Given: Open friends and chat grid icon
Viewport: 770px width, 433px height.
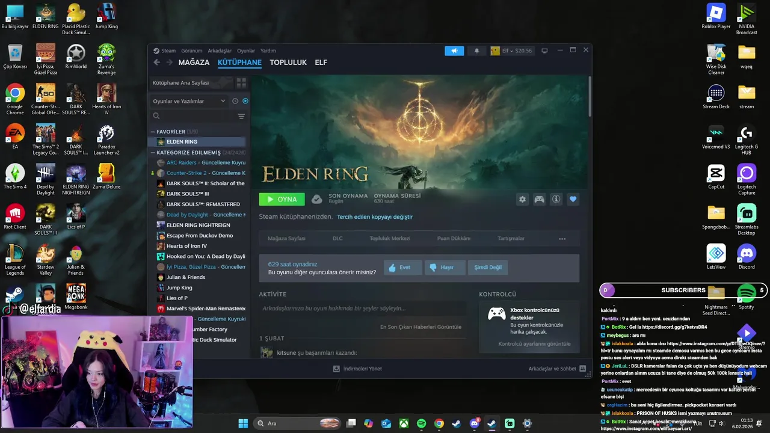Looking at the screenshot, I should pyautogui.click(x=583, y=369).
